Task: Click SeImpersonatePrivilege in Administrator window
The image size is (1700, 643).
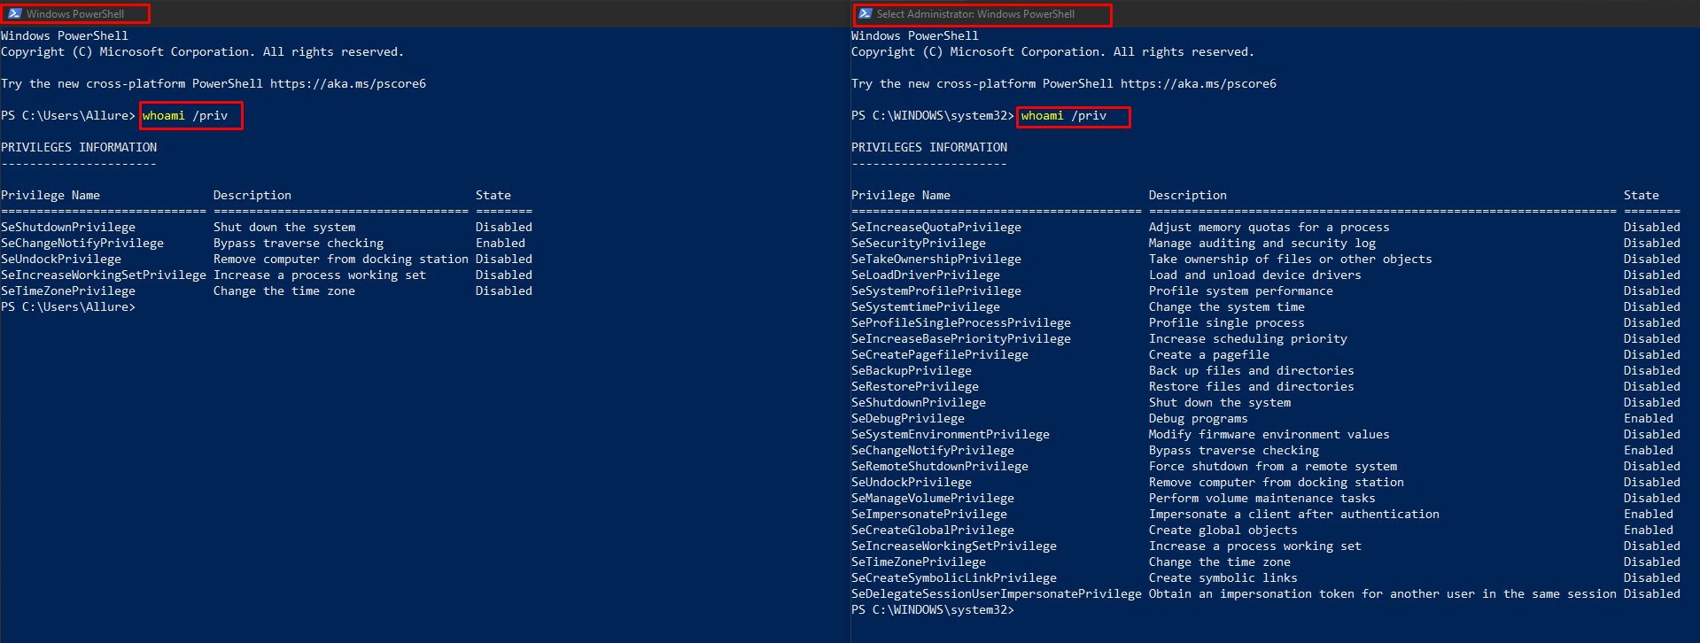Action: click(929, 515)
